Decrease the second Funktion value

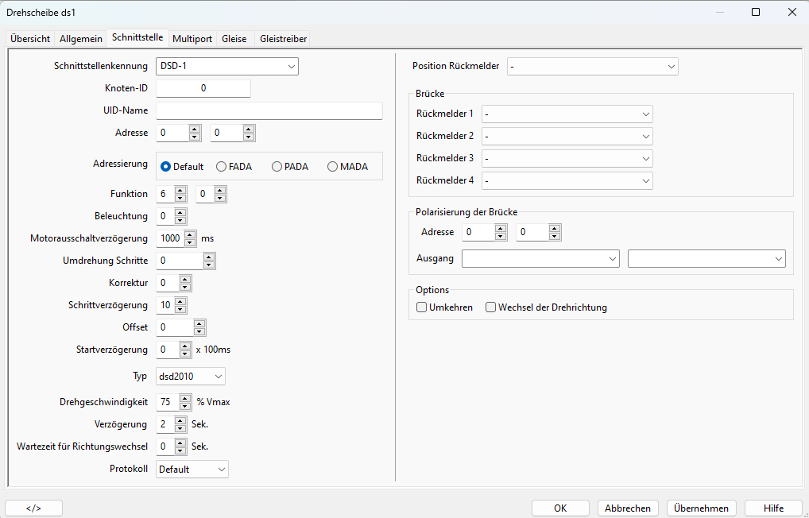tap(220, 198)
